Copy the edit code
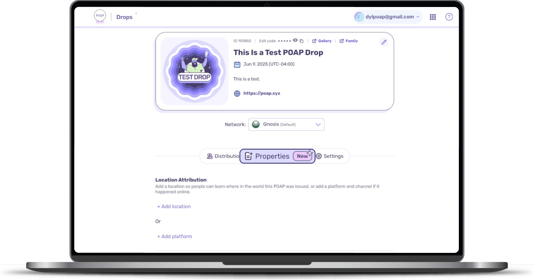This screenshot has height=280, width=534. point(302,41)
